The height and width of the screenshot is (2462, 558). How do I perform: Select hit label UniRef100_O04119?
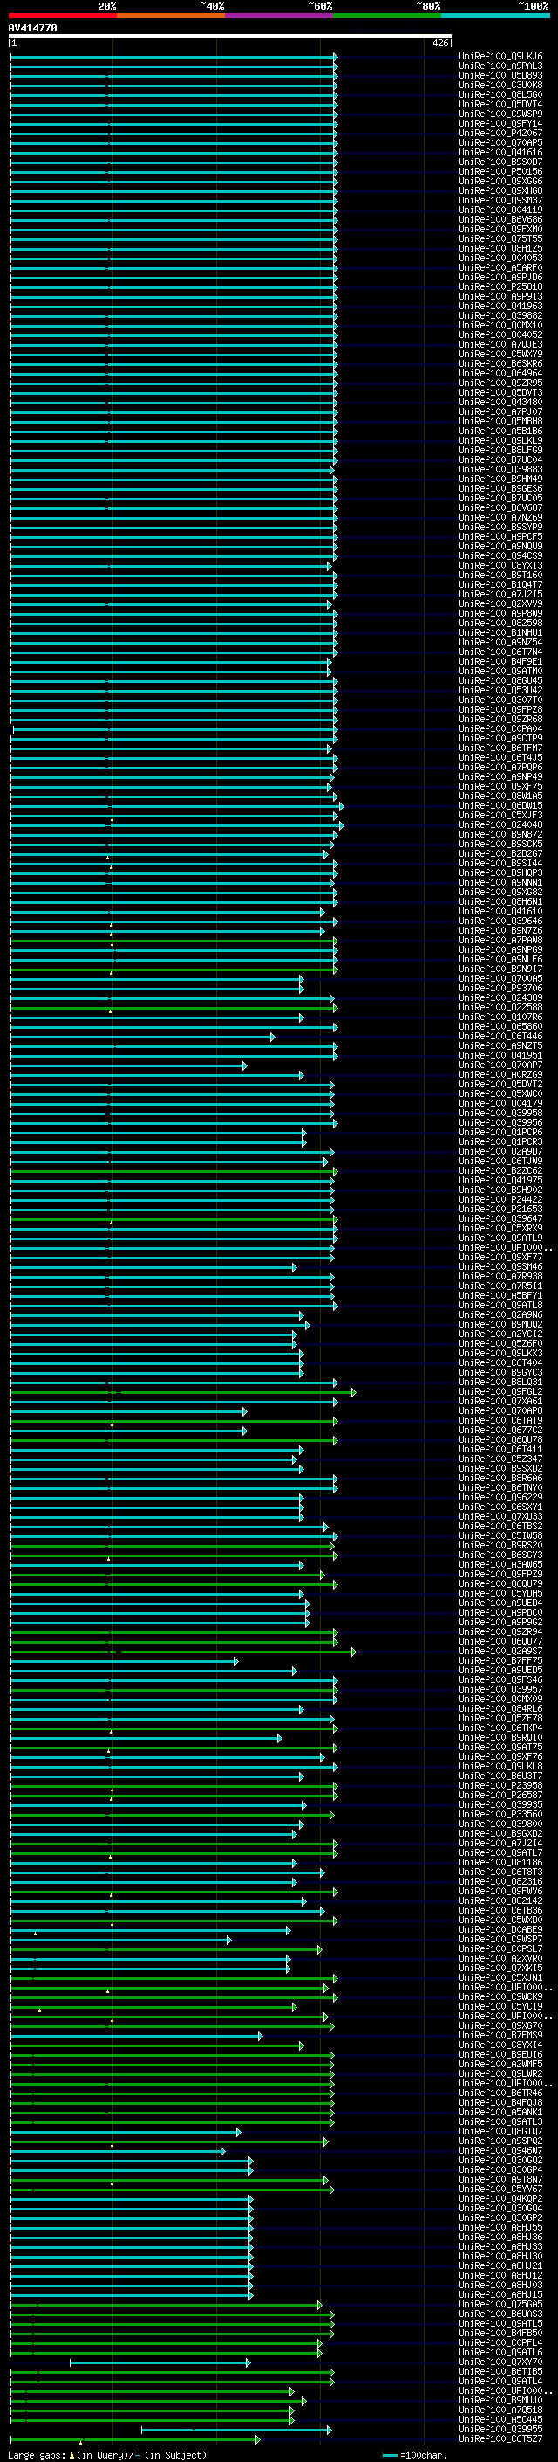tap(500, 210)
